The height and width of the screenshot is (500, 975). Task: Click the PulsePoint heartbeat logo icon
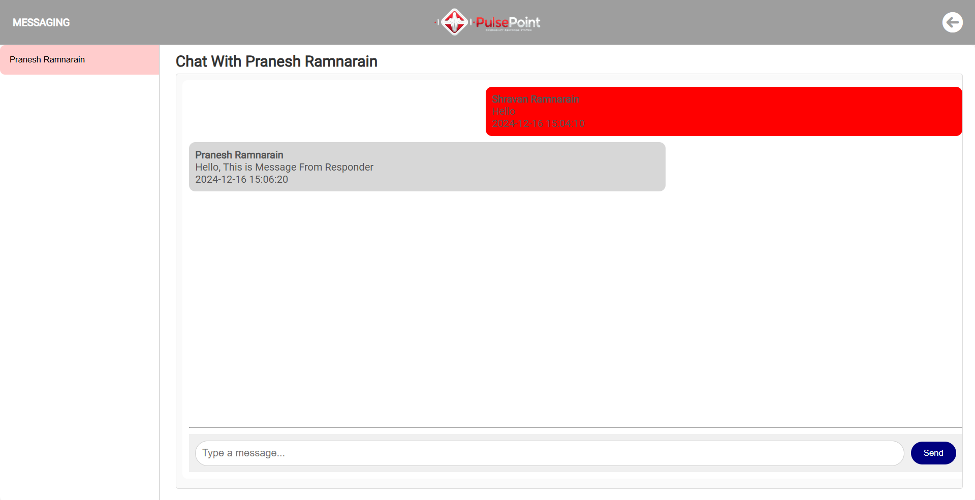pos(454,22)
